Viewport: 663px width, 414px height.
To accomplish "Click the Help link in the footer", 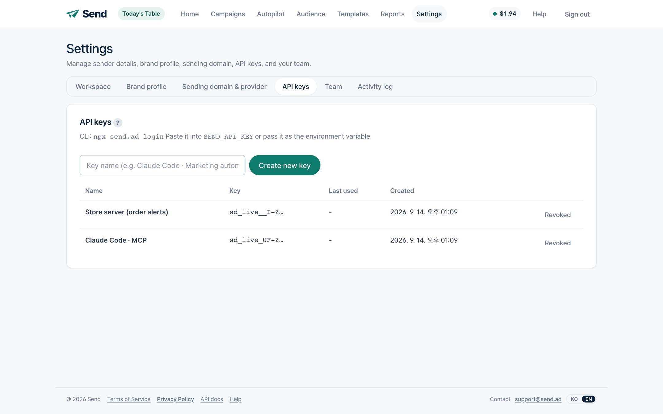I will click(x=235, y=399).
